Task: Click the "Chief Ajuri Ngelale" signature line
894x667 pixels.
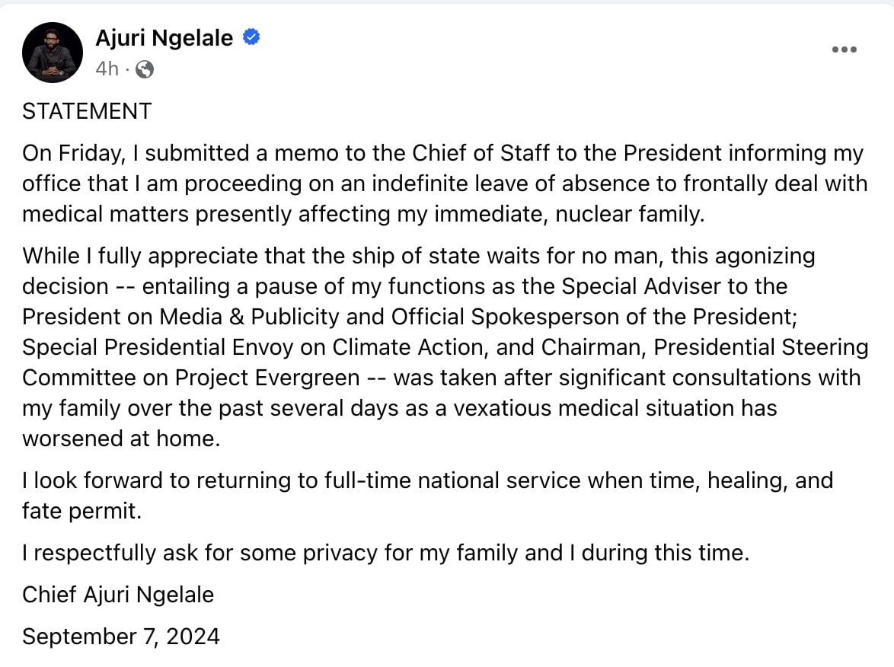Action: 118,594
